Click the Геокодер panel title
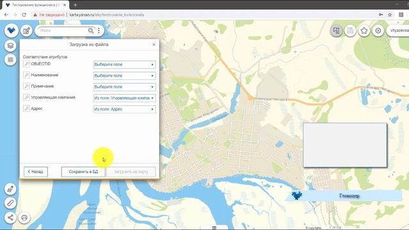The image size is (409, 230). pos(350,195)
